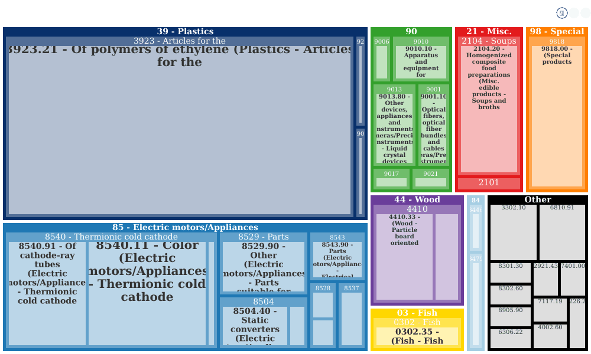This screenshot has width=591, height=354.
Task: Click the 9010.10 Apparatus and equipment tile
Action: pyautogui.click(x=421, y=62)
